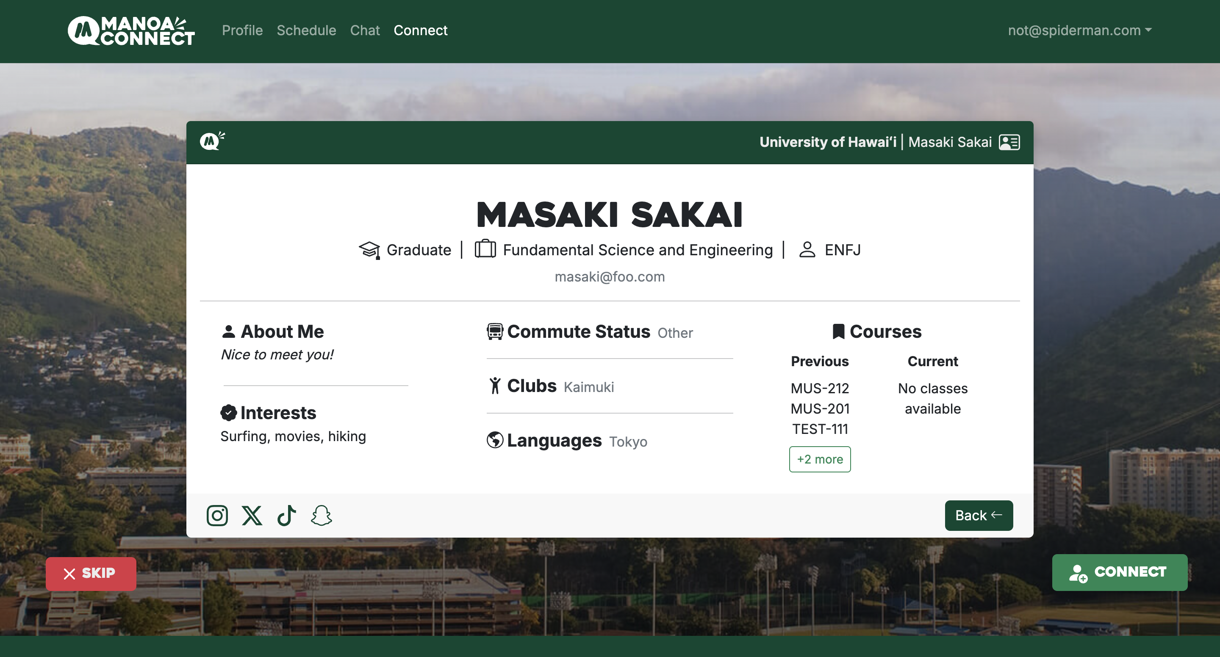
Task: Switch to the Chat page
Action: pos(365,30)
